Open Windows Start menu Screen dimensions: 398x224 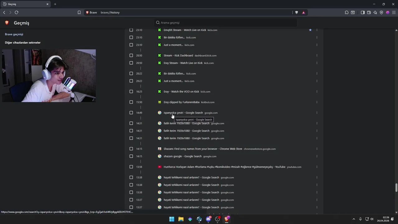tap(172, 219)
